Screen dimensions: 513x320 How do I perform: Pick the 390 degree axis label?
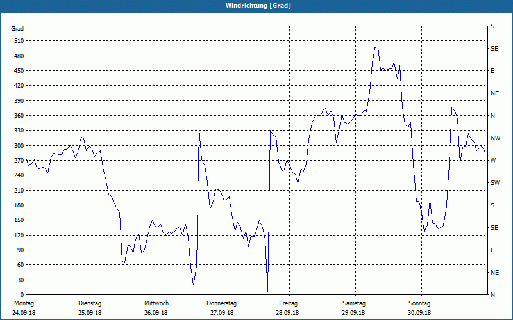pos(19,101)
